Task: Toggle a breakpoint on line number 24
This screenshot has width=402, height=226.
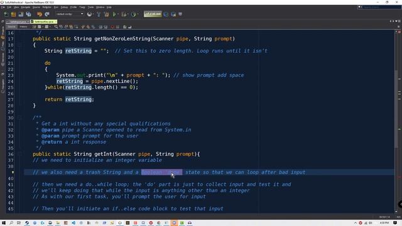Action: 10,81
